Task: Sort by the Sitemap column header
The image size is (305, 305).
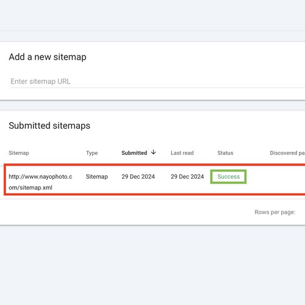Action: pos(19,153)
